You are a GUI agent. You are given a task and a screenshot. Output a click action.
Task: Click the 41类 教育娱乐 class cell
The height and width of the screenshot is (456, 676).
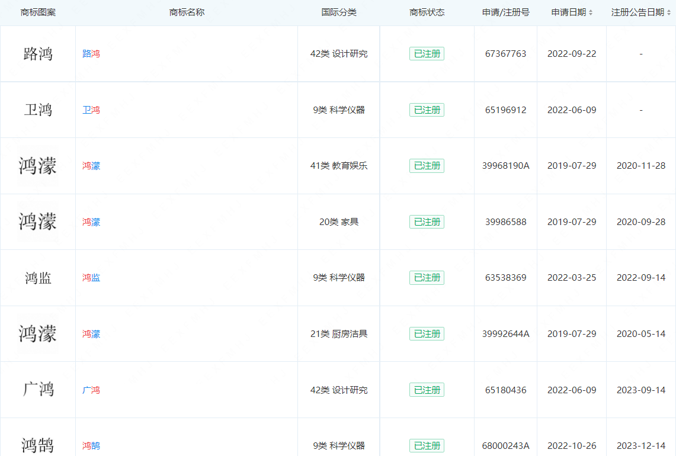pyautogui.click(x=339, y=166)
